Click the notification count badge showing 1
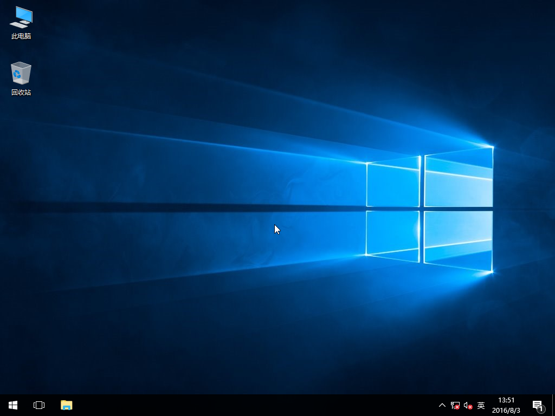 [x=541, y=409]
